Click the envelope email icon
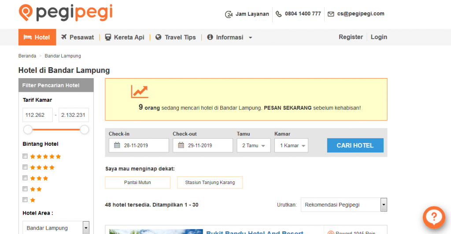Screen dimensions: 451x234 (331, 14)
